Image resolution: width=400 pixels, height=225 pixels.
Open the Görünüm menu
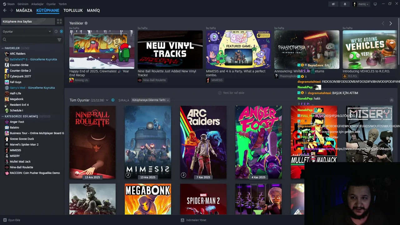click(23, 4)
